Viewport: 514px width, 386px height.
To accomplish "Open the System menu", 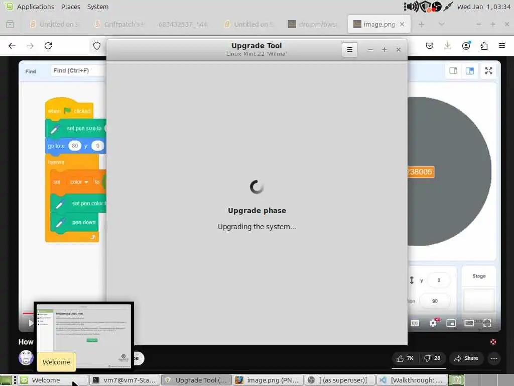I will coord(98,7).
